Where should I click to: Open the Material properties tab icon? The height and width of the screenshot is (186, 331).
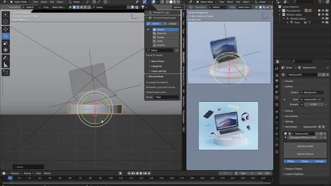point(277,145)
